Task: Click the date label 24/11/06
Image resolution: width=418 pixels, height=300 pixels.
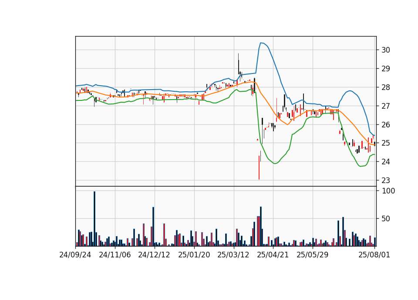Action: pyautogui.click(x=115, y=255)
